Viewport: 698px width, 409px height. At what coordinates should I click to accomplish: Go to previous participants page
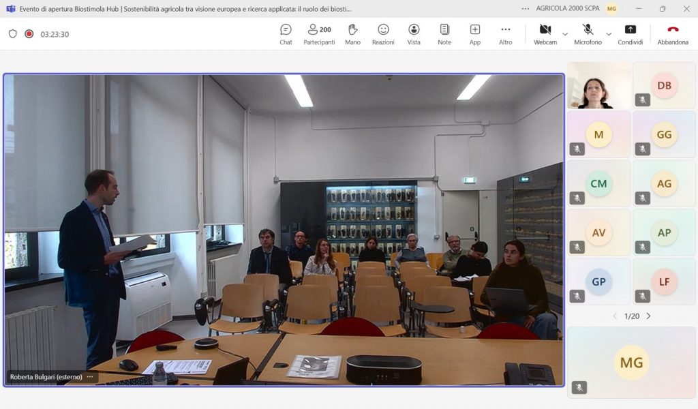614,316
